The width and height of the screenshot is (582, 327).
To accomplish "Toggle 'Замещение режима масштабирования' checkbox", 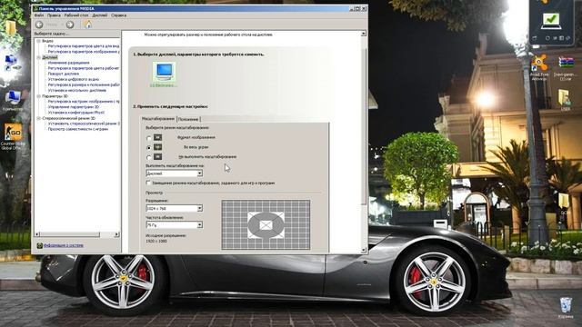I will 148,183.
